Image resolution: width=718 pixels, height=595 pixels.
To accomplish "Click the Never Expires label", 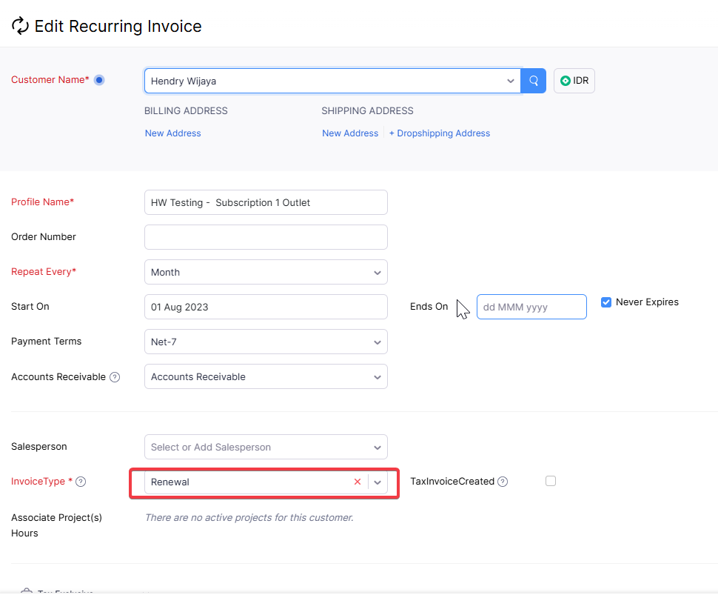I will click(647, 302).
